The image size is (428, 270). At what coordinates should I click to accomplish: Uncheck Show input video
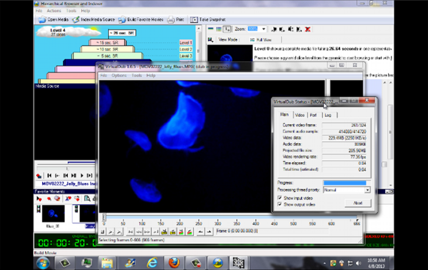[x=281, y=198]
